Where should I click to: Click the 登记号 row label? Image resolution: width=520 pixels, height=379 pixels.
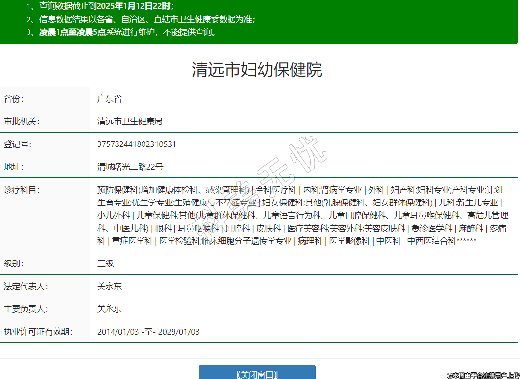click(x=18, y=144)
